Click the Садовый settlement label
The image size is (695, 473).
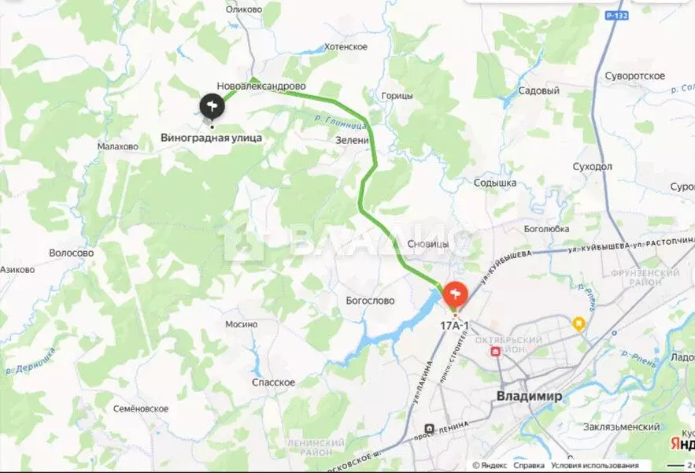click(x=538, y=91)
